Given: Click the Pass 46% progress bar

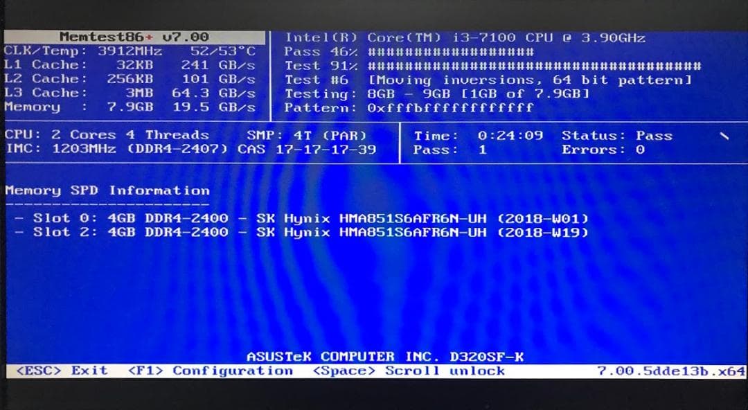Looking at the screenshot, I should pyautogui.click(x=450, y=52).
